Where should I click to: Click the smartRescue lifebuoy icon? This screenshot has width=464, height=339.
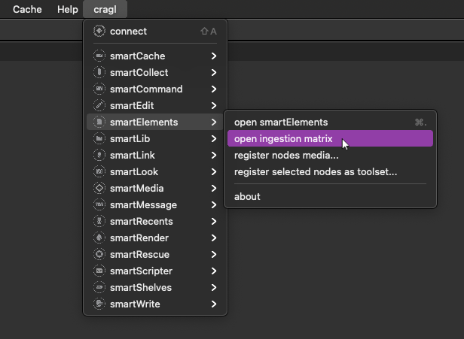(x=99, y=255)
